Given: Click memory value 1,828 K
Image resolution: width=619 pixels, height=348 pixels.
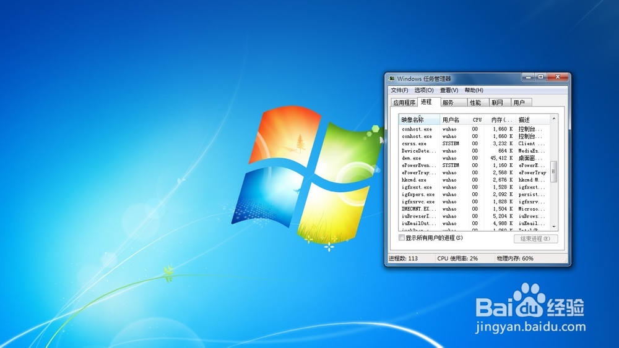Looking at the screenshot, I should point(503,202).
